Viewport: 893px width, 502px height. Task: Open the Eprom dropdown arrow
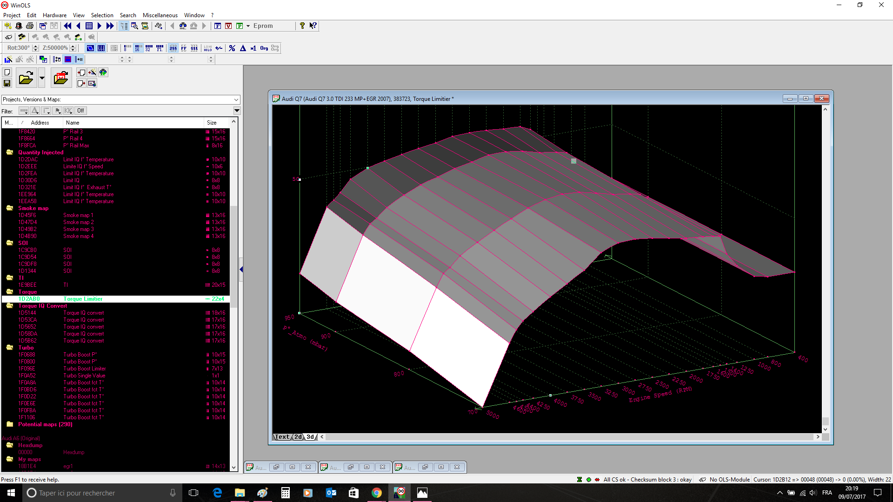pos(248,26)
